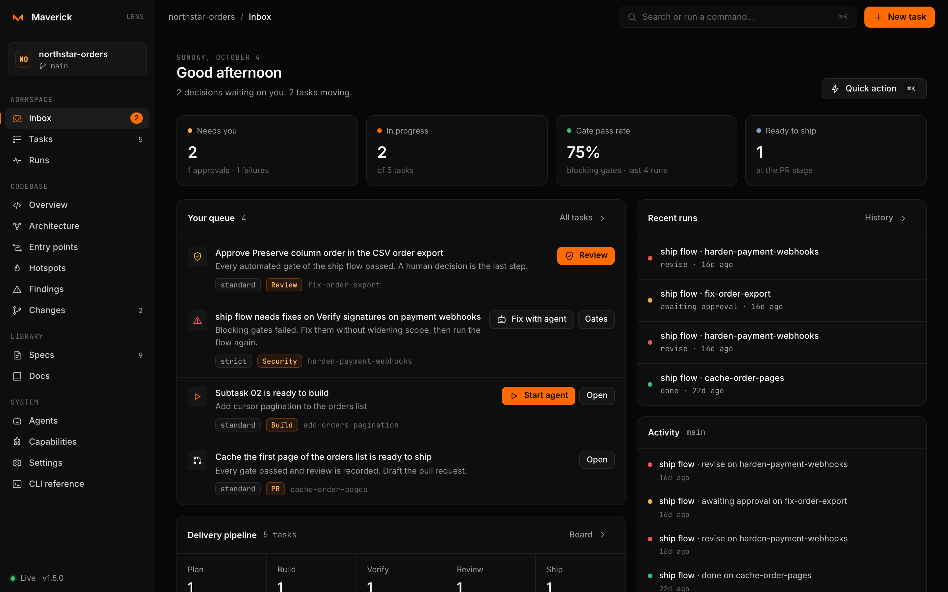This screenshot has width=948, height=592.
Task: Open the Gates for payment webhooks
Action: pyautogui.click(x=596, y=319)
